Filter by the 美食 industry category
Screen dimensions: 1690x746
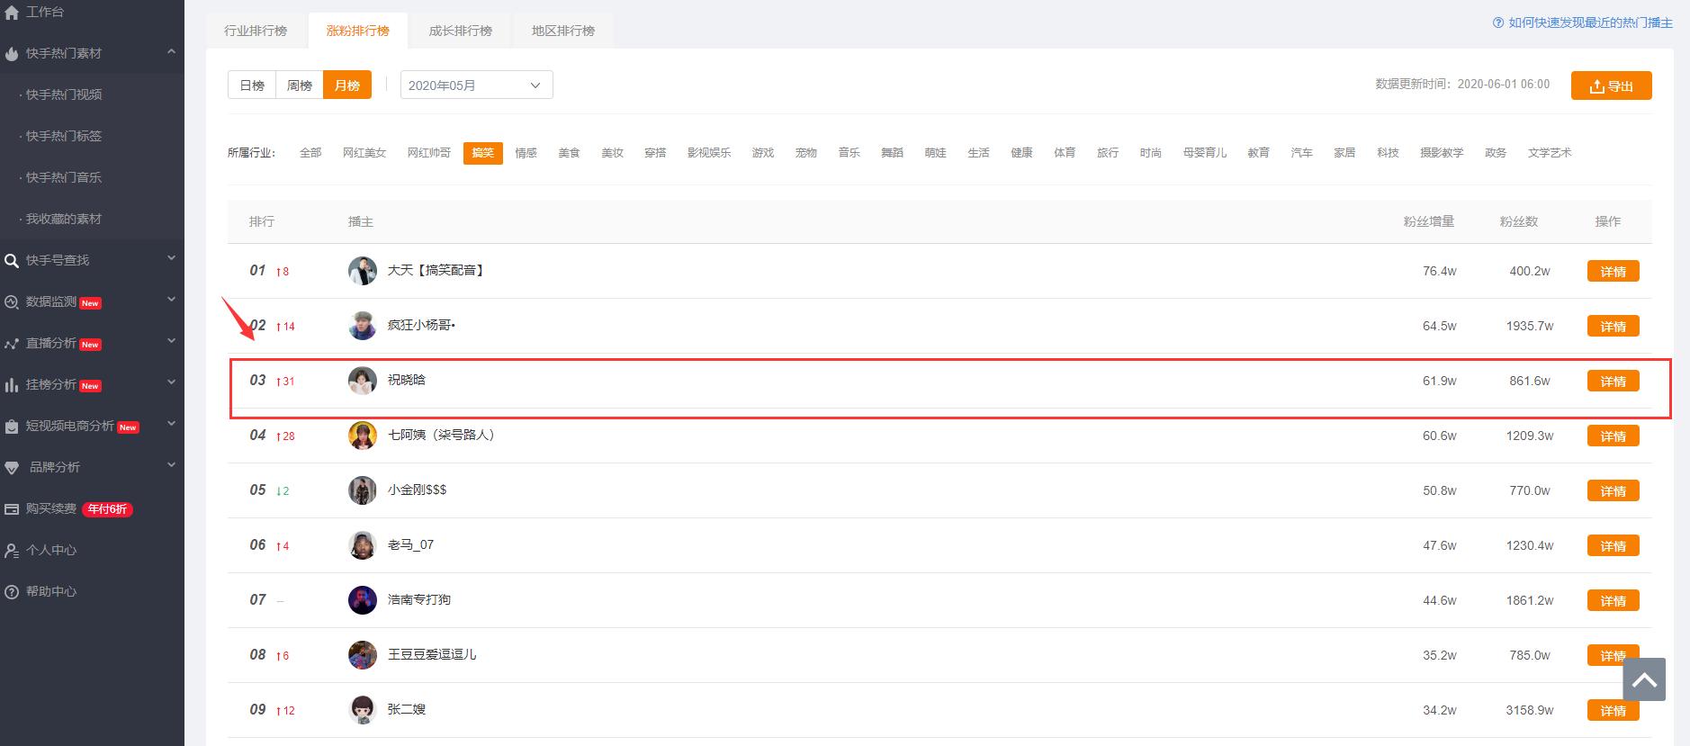click(x=569, y=153)
